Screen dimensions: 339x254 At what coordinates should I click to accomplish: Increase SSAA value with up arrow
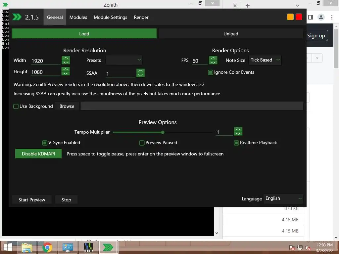point(140,71)
